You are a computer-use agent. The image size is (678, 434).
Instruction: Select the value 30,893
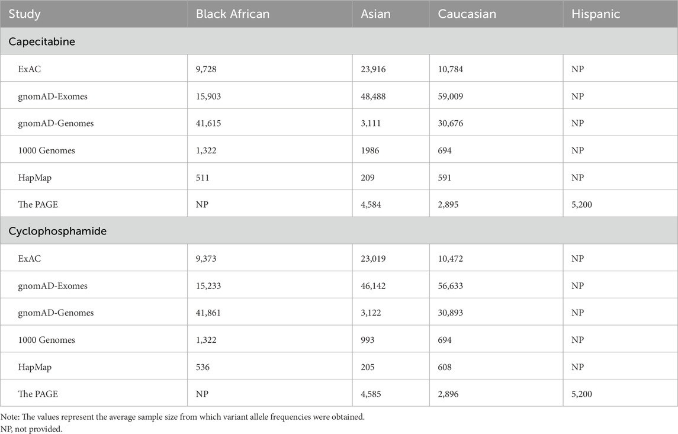451,313
